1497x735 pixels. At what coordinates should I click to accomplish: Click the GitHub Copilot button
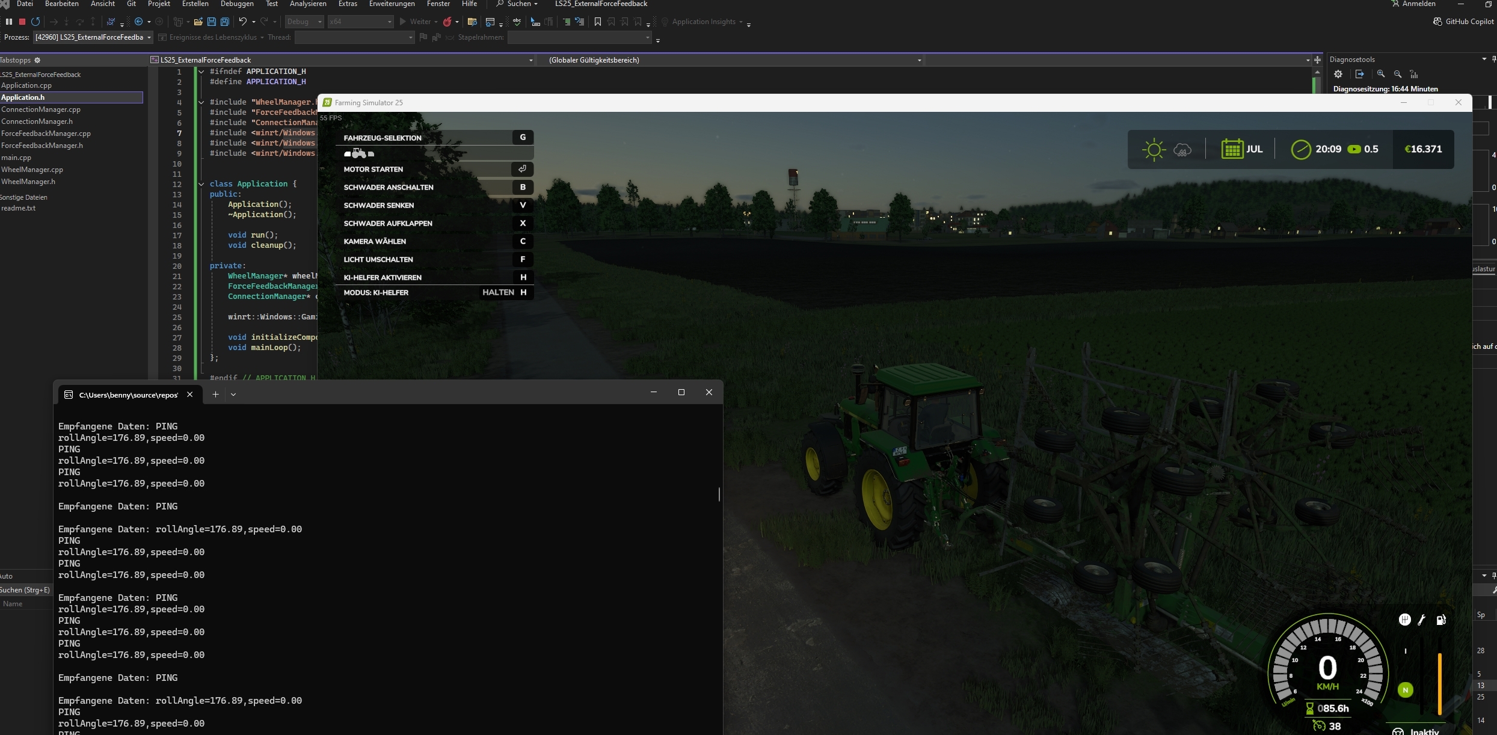(x=1463, y=22)
